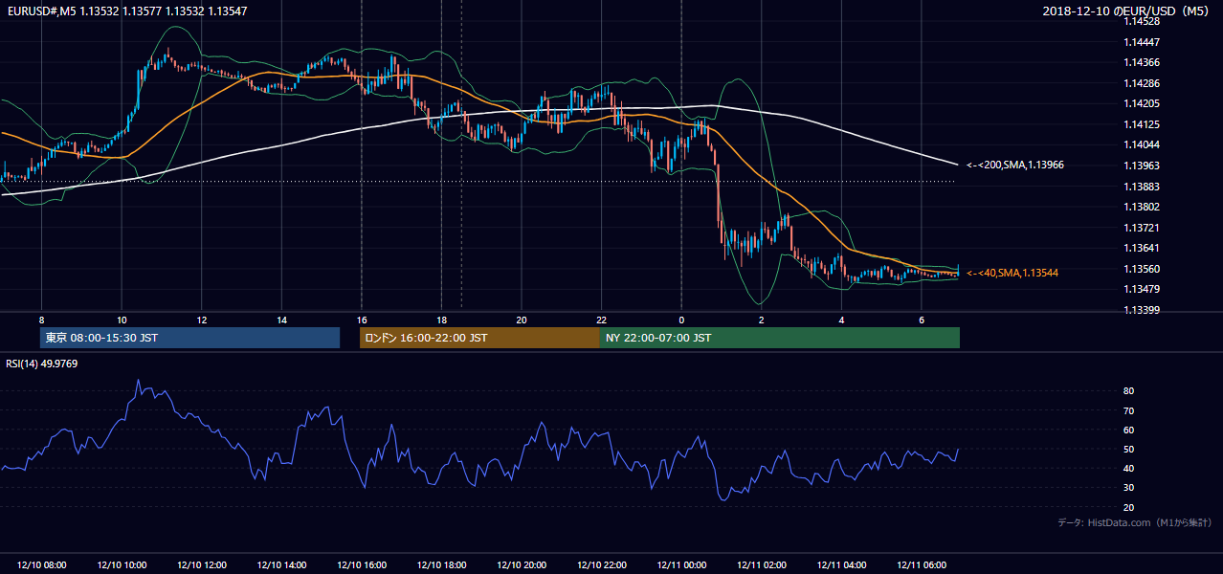Click price level 1.14286 on the axis
The height and width of the screenshot is (574, 1223).
(x=1142, y=83)
